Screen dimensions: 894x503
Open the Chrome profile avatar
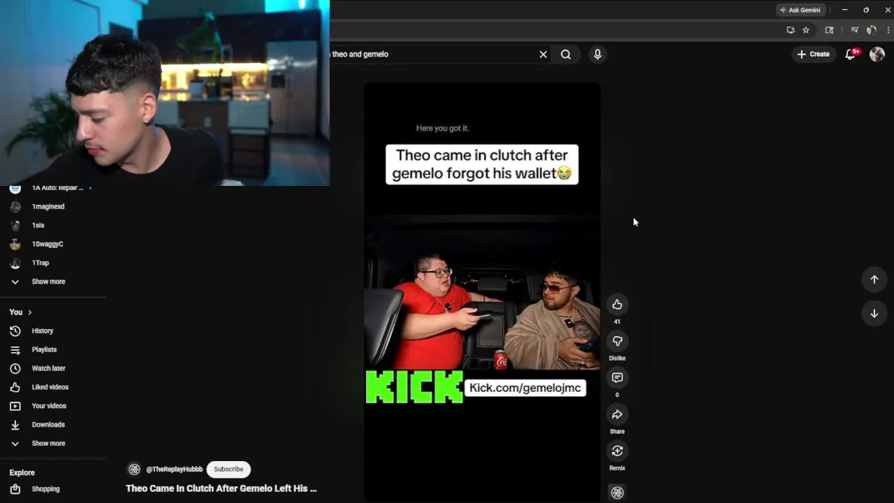coord(872,30)
